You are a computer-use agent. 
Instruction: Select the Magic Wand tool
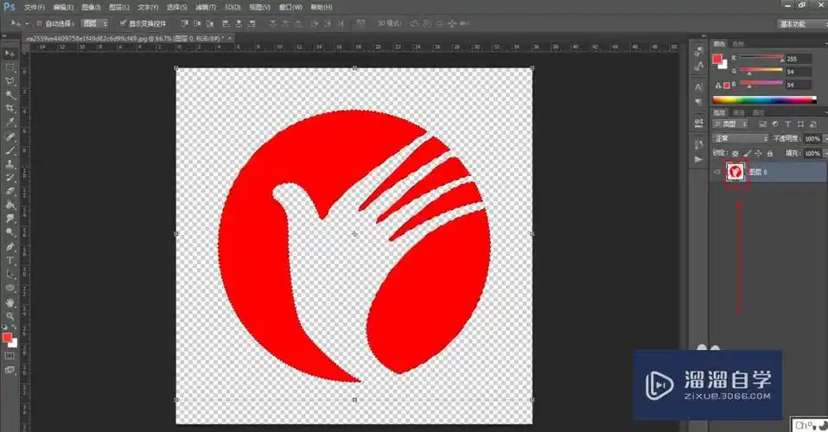coord(10,94)
